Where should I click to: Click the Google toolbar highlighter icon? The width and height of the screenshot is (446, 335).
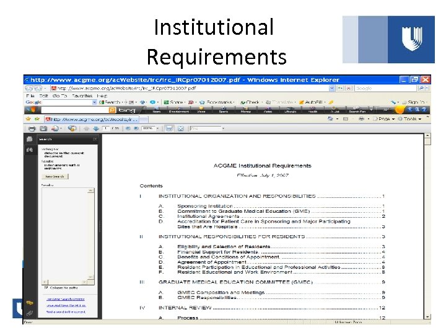click(x=331, y=102)
